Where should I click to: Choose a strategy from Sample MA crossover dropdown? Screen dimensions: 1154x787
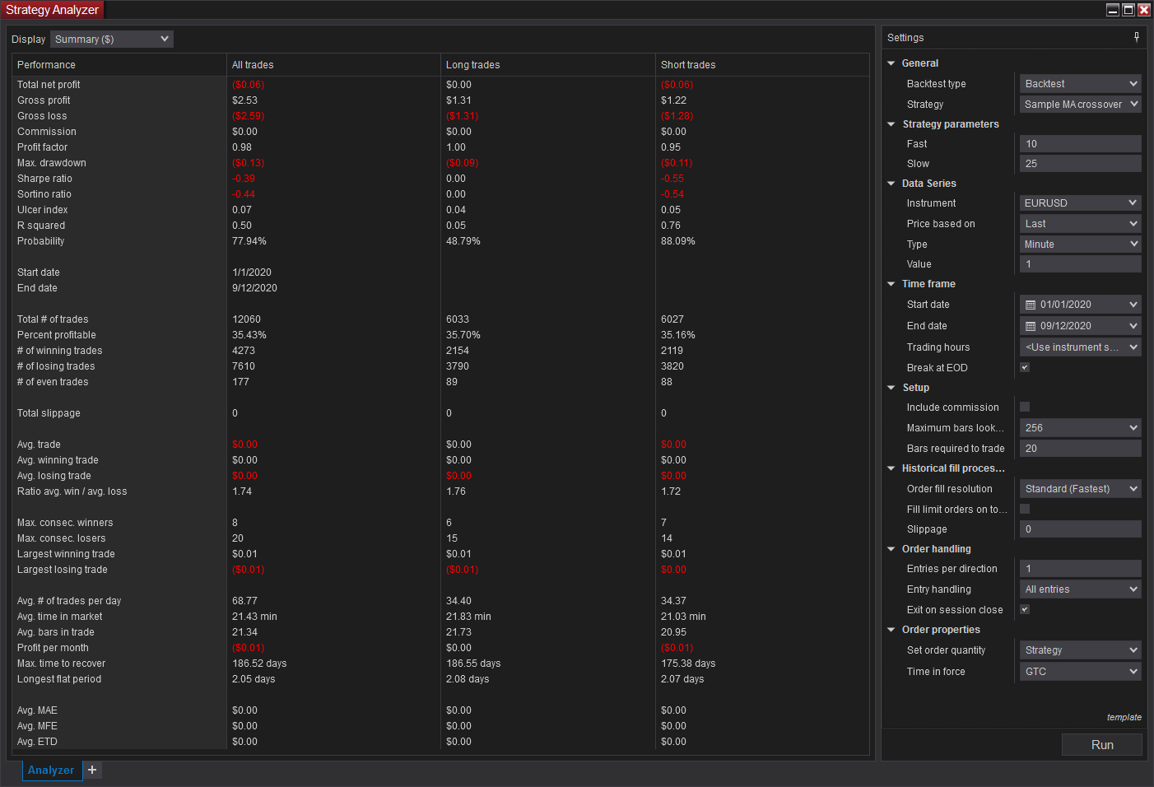tap(1081, 105)
